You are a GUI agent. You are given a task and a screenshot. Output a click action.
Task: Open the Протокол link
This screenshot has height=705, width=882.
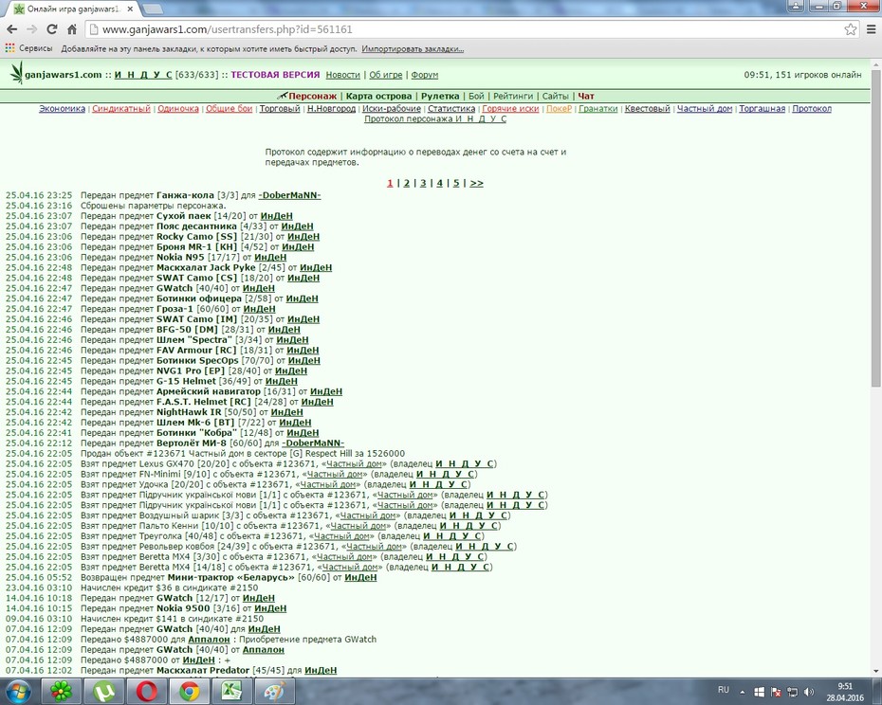[x=812, y=109]
